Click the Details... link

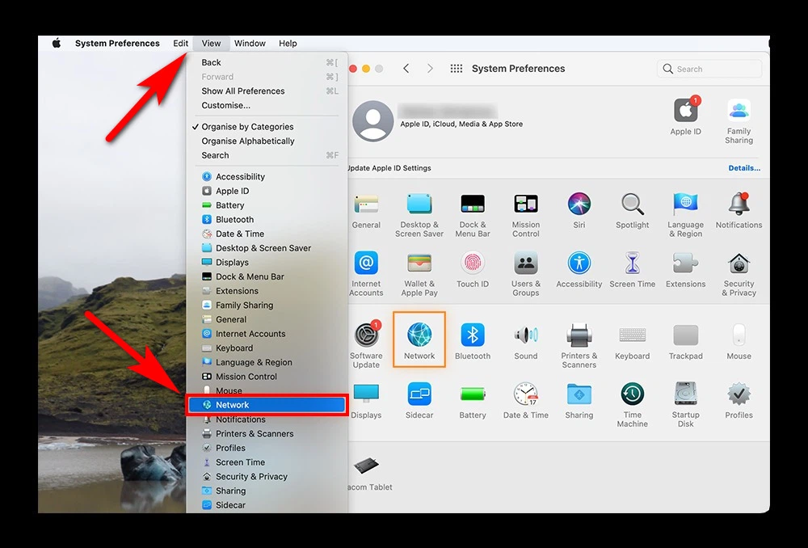click(744, 168)
